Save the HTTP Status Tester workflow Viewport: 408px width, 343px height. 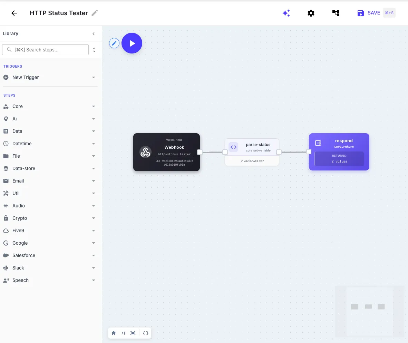coord(369,13)
